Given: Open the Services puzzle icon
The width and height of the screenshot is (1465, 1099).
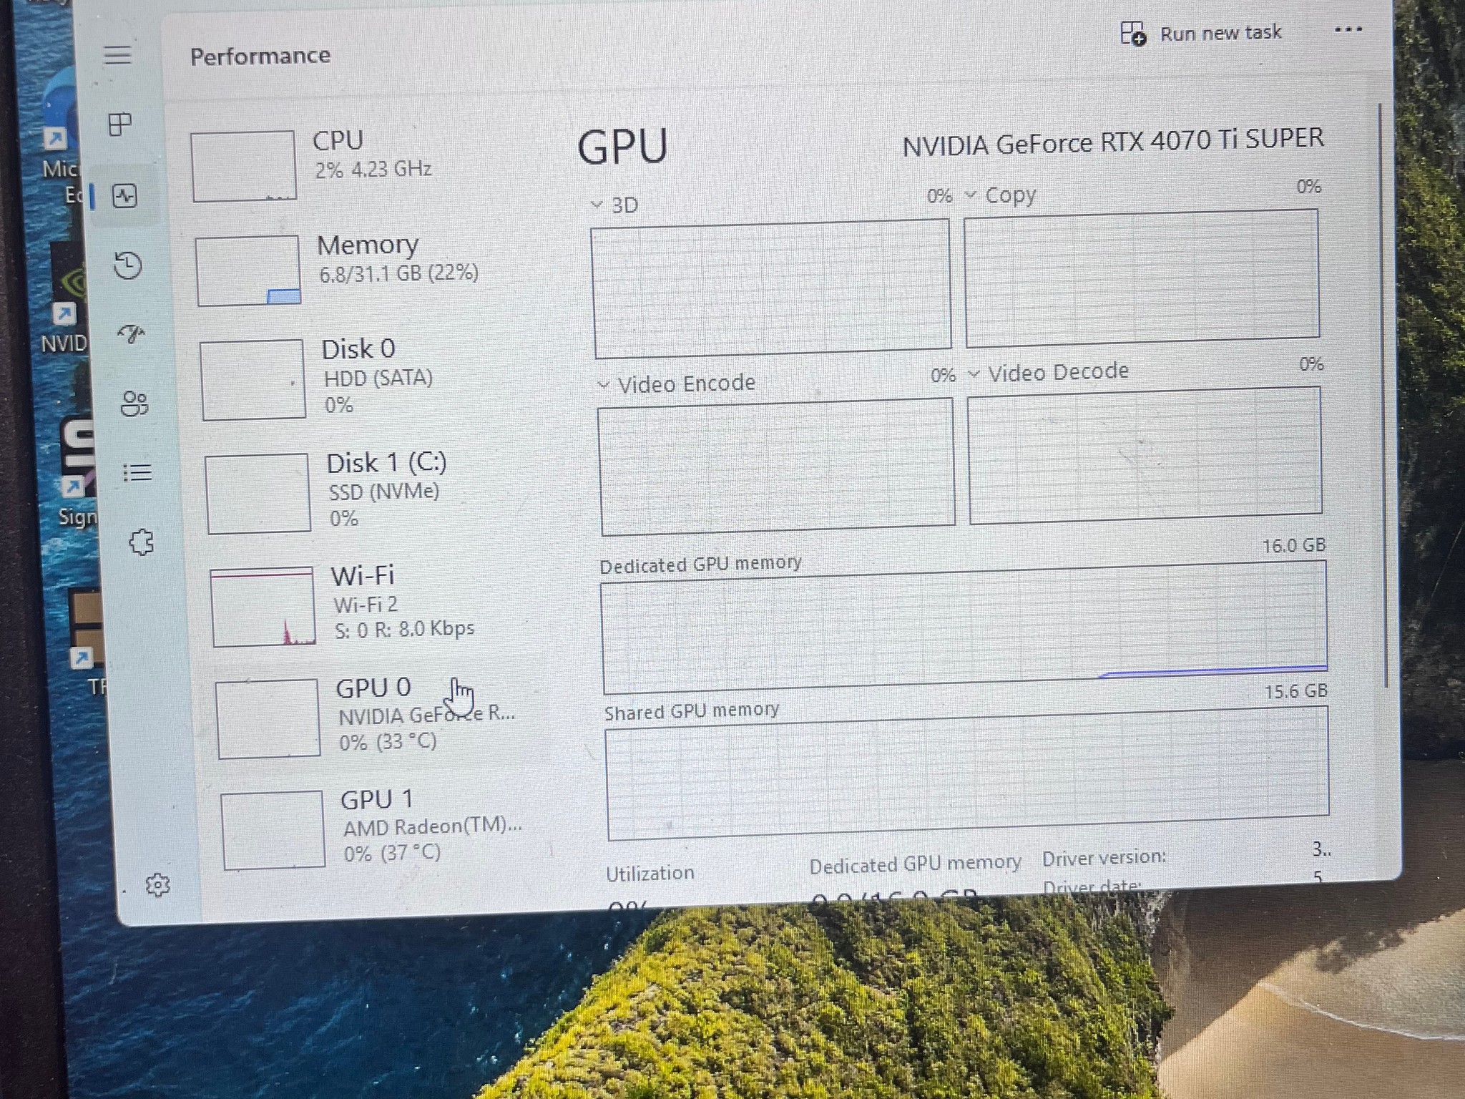Looking at the screenshot, I should [141, 542].
